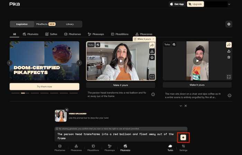Download the woman's balloon video
The height and width of the screenshot is (155, 242).
152,51
